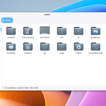Click empty area of file view

(x=53, y=70)
